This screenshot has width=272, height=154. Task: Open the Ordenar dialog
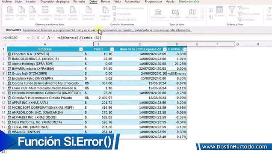(219, 12)
